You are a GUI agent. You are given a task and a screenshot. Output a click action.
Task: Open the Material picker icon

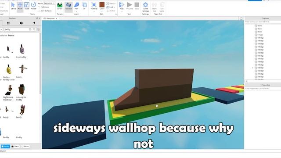(x=94, y=5)
